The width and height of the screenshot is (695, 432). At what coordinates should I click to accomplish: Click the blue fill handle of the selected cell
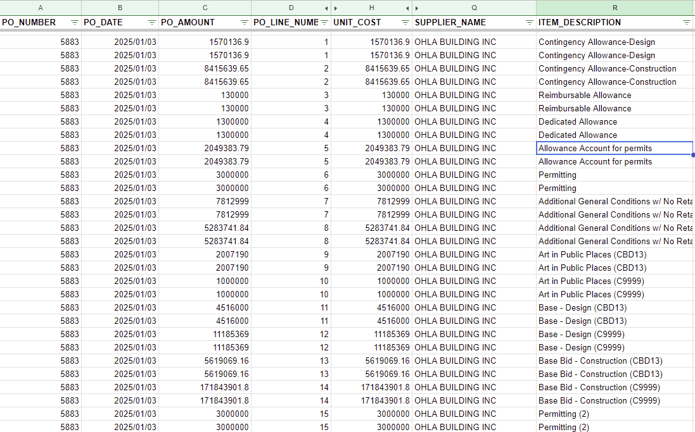(693, 154)
